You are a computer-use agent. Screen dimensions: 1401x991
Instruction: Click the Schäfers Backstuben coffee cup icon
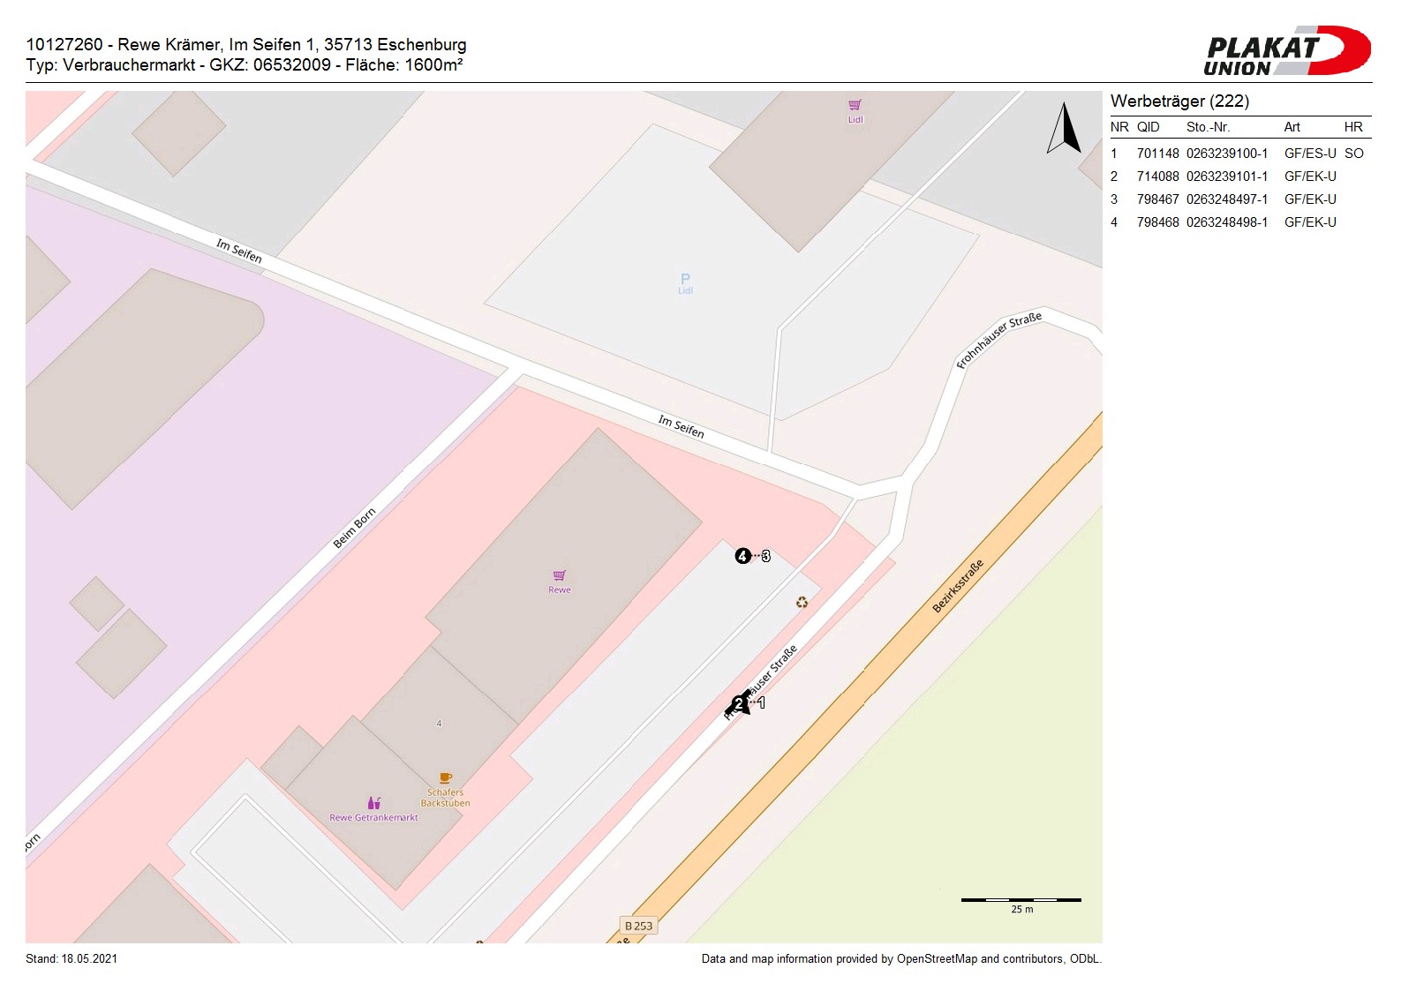(446, 778)
